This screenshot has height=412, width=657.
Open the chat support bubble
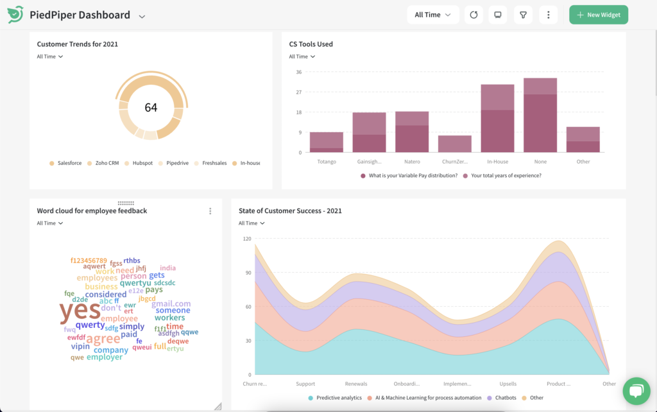click(x=636, y=391)
